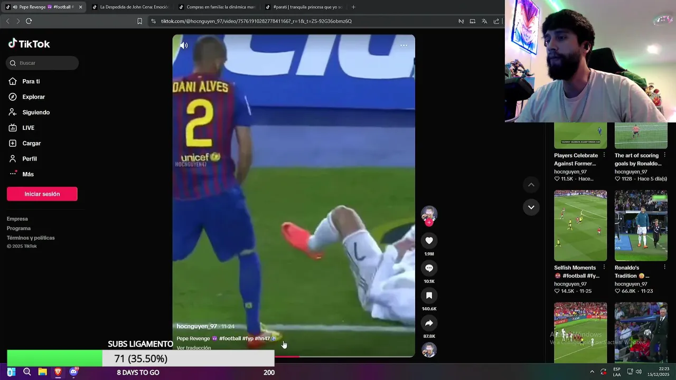Like the video with heart icon
Viewport: 676px width, 380px height.
click(x=429, y=241)
